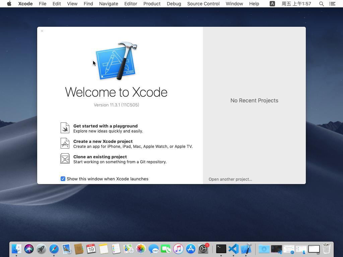The image size is (343, 257).
Task: Click the clone repository icon
Action: [x=65, y=159]
